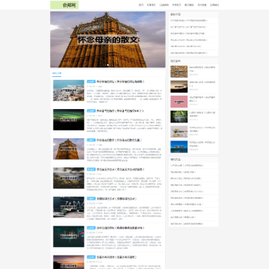
Task: Click the blue category tag on aurora article
Action: pyautogui.click(x=91, y=111)
